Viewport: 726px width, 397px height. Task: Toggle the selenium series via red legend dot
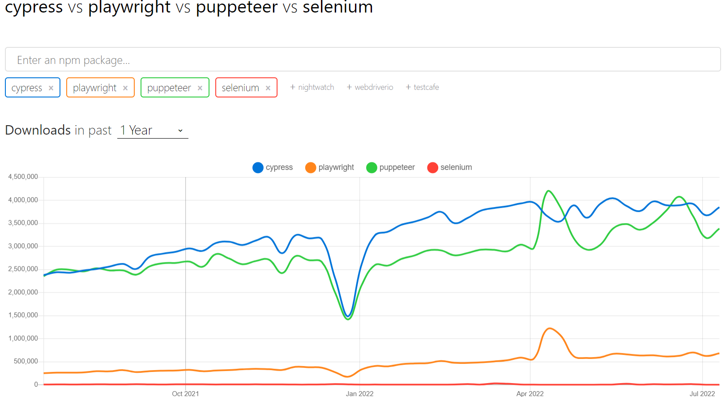coord(432,167)
